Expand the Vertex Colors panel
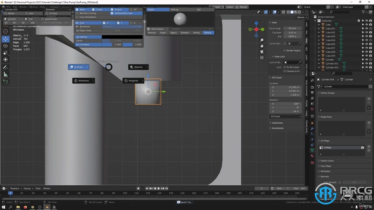 pos(327,161)
